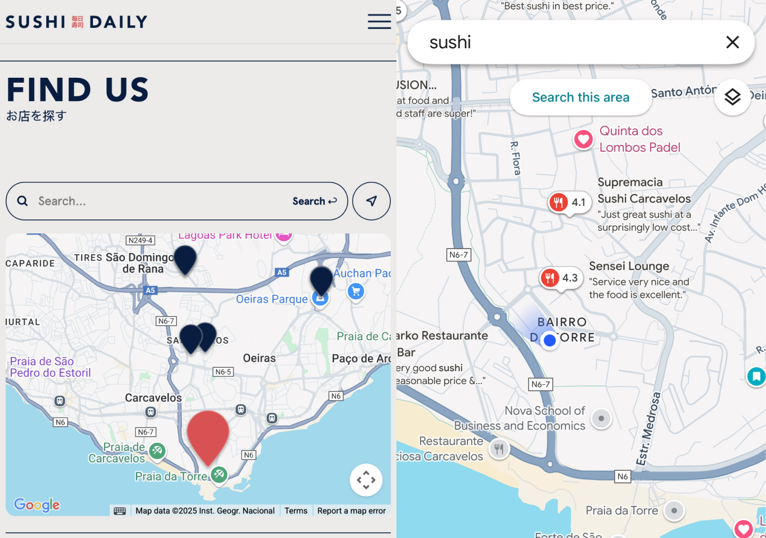
Task: Open the hamburger navigation menu
Action: coord(379,22)
